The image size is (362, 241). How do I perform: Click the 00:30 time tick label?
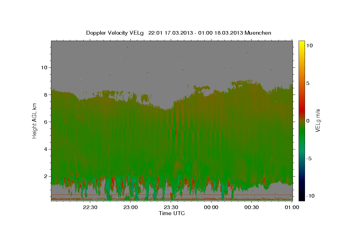(251, 207)
